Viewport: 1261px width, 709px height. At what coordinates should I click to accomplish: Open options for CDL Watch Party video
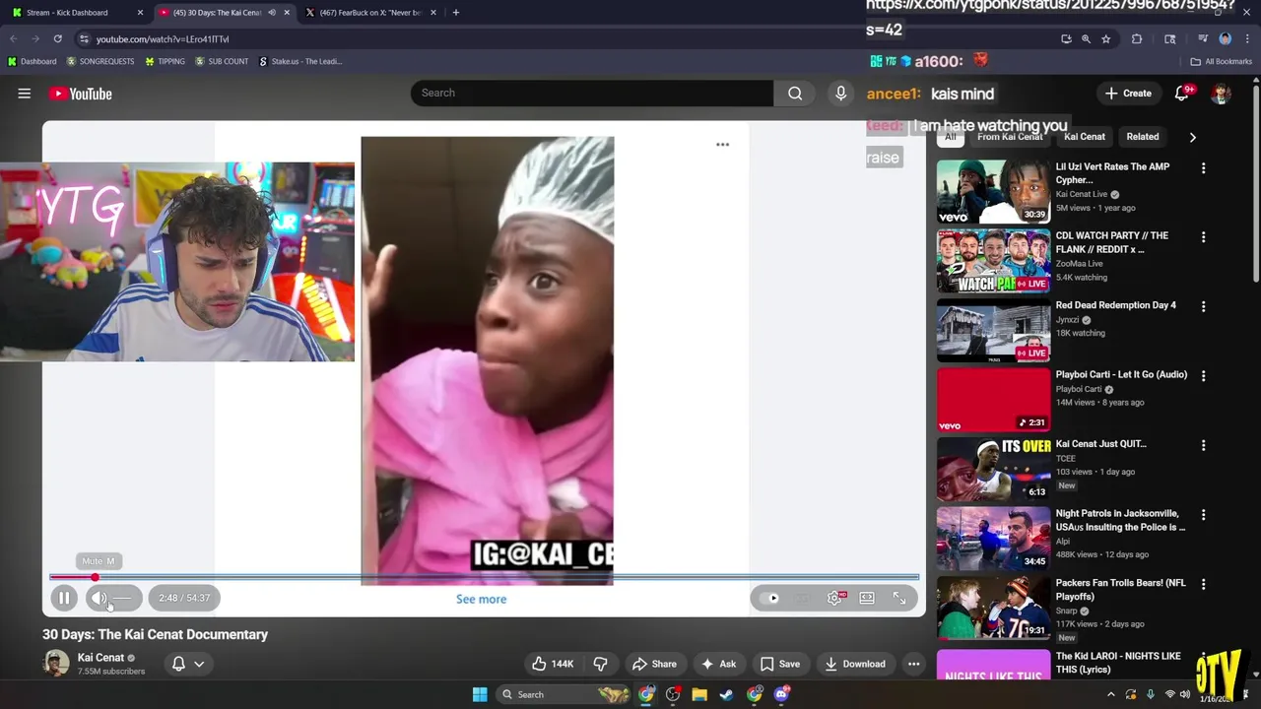[1203, 237]
